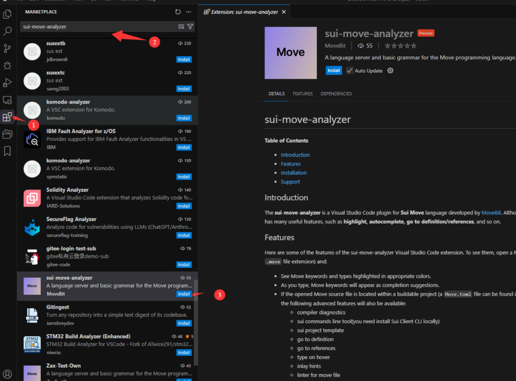
Task: Click the extensions list vertical scrollbar
Action: pyautogui.click(x=196, y=322)
